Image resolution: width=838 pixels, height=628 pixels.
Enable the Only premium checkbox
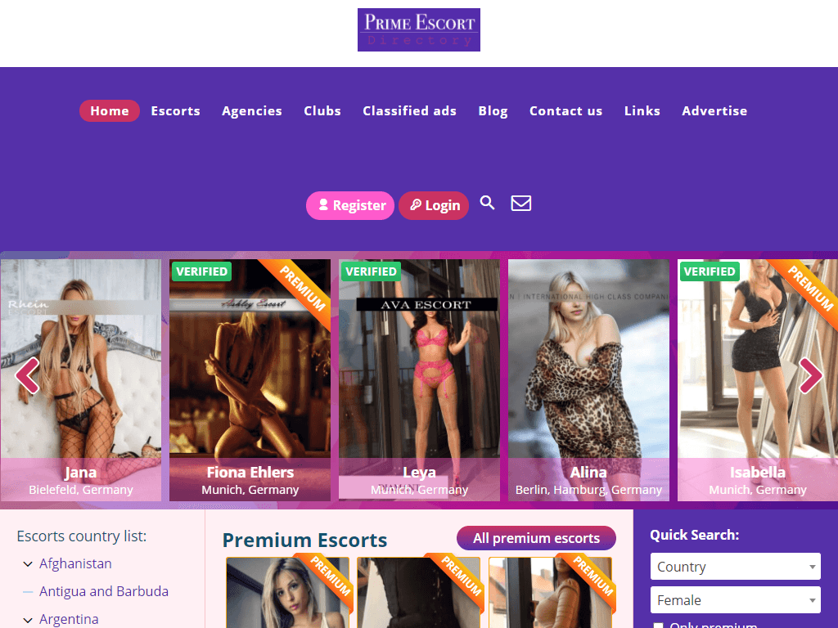tap(658, 625)
